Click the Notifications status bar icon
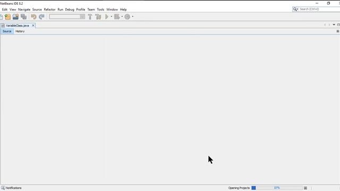 click(3, 188)
